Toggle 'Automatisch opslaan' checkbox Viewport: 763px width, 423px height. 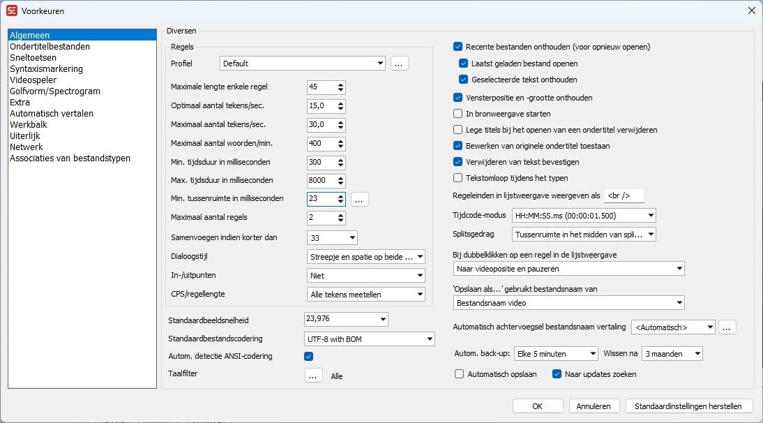click(459, 374)
